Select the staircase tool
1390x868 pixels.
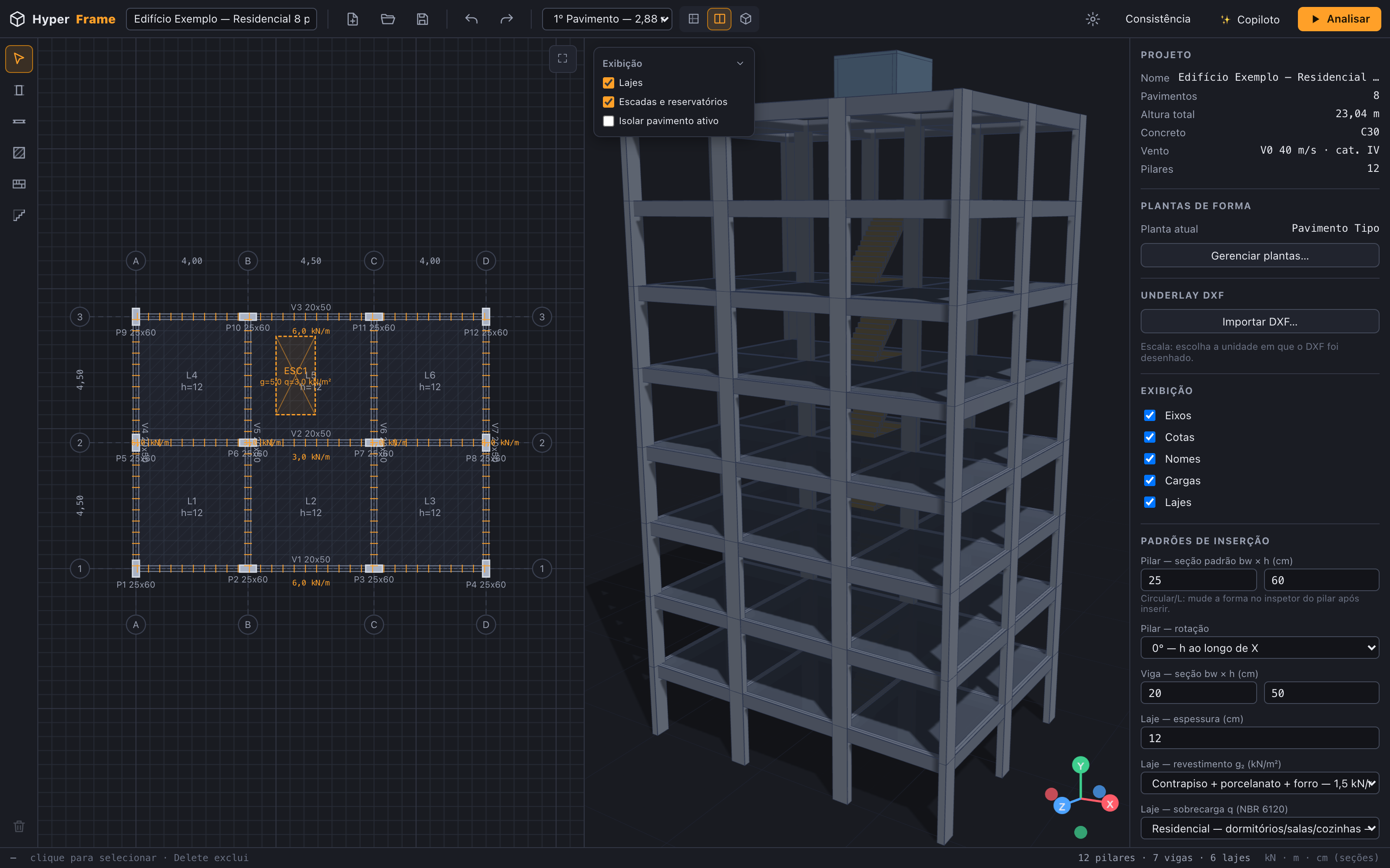[x=19, y=215]
